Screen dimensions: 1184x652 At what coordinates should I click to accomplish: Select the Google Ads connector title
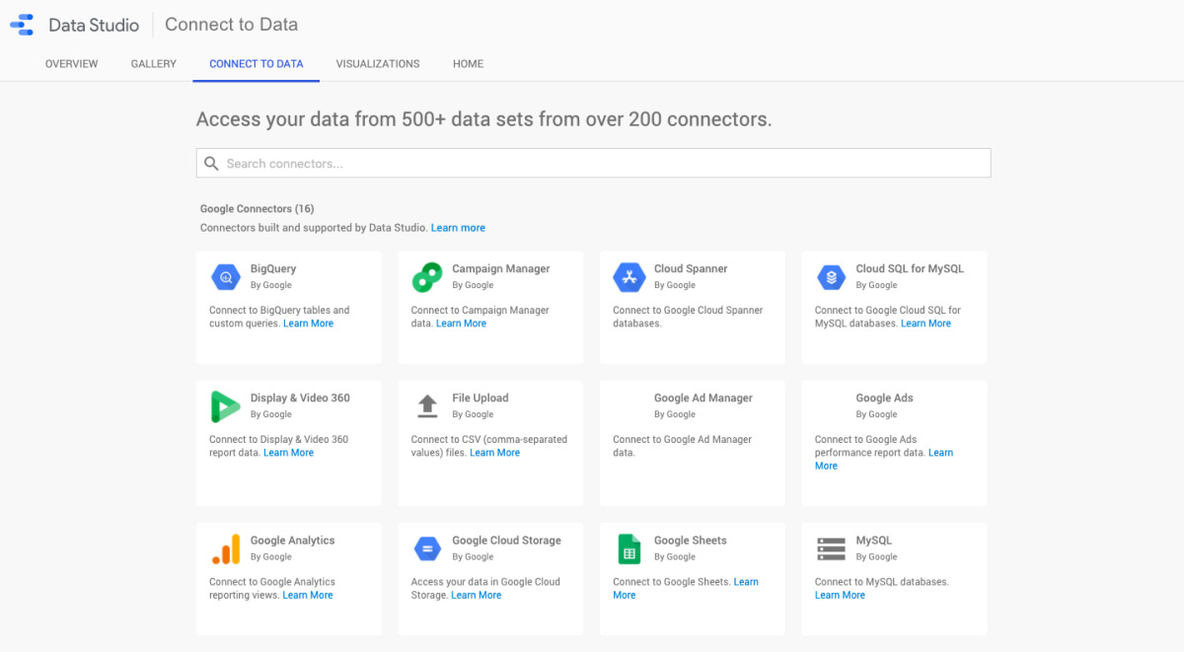click(x=885, y=398)
